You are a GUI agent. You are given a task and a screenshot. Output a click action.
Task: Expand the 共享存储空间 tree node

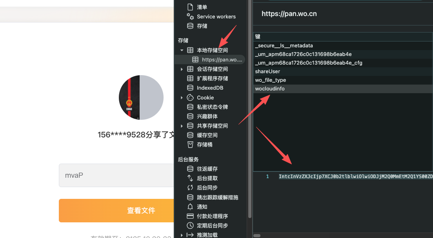182,126
